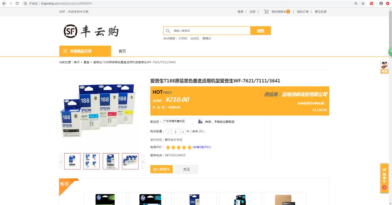Click the orange 搜索 button
392x205 pixels.
(261, 31)
